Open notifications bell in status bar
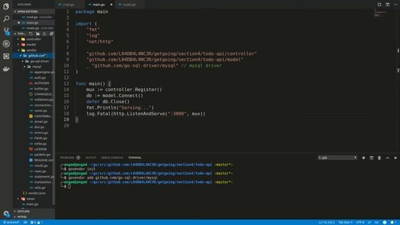The width and height of the screenshot is (400, 225). tap(393, 222)
